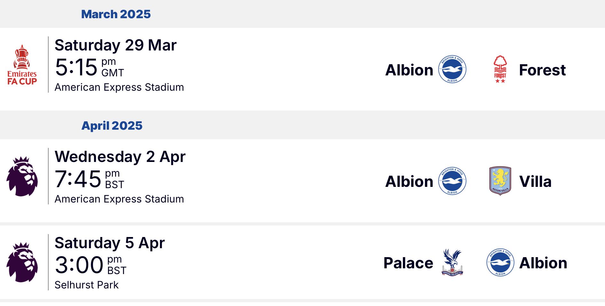This screenshot has width=605, height=306.
Task: Click the Emirates FA Cup logo
Action: (22, 65)
